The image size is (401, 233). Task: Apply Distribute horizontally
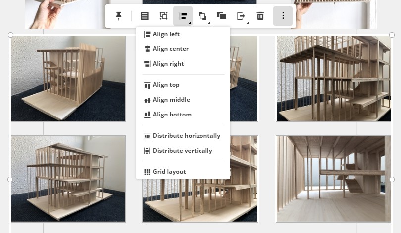[186, 136]
